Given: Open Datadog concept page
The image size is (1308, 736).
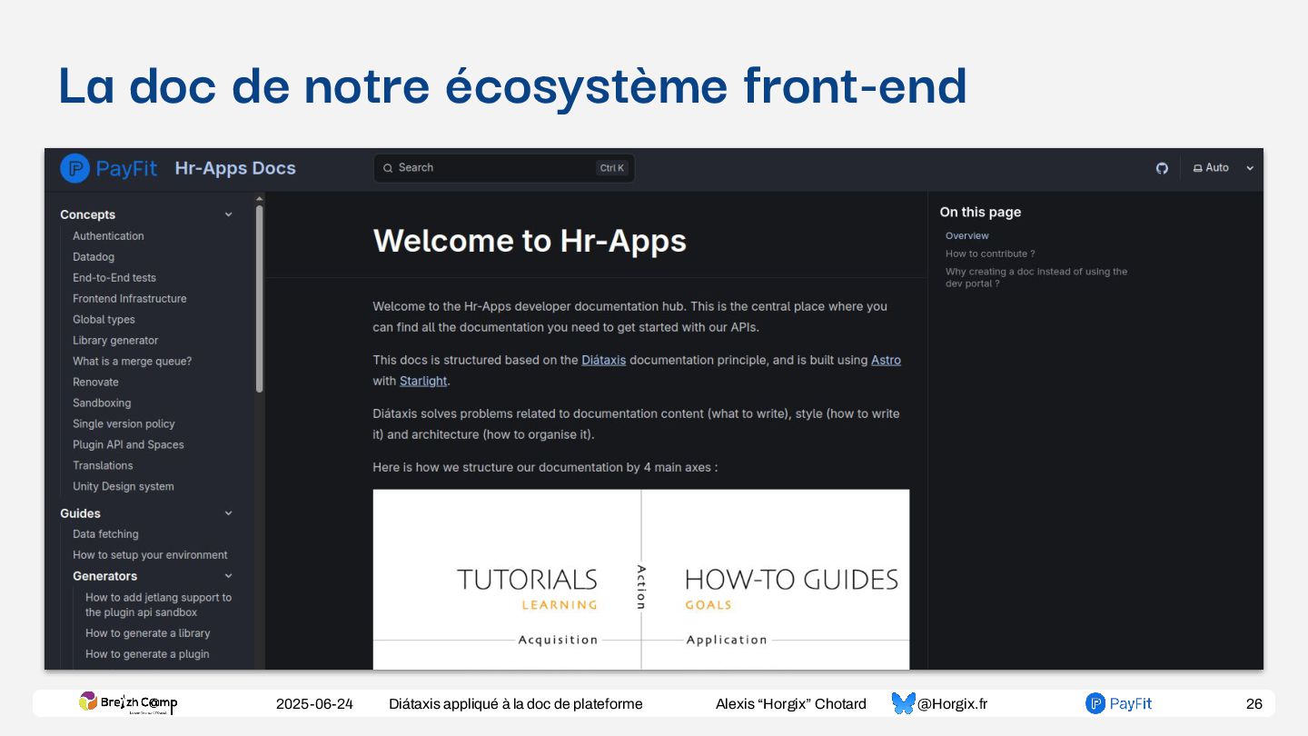Looking at the screenshot, I should 94,257.
